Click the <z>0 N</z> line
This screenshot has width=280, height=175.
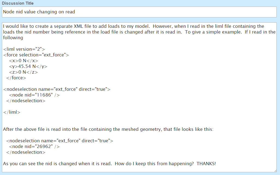(x=23, y=72)
